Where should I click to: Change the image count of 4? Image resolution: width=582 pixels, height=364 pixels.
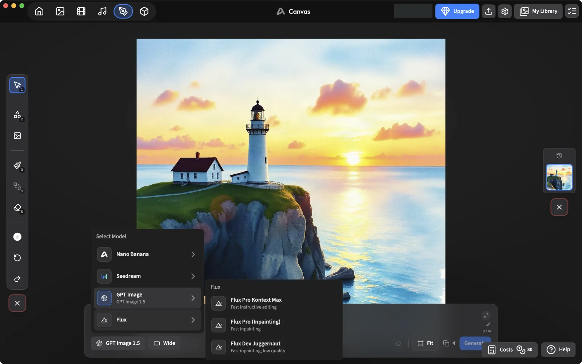449,343
